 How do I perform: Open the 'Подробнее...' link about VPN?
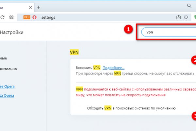pos(113,67)
